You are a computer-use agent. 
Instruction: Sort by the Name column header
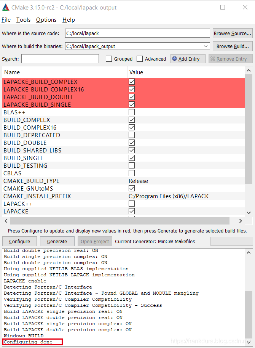point(65,72)
